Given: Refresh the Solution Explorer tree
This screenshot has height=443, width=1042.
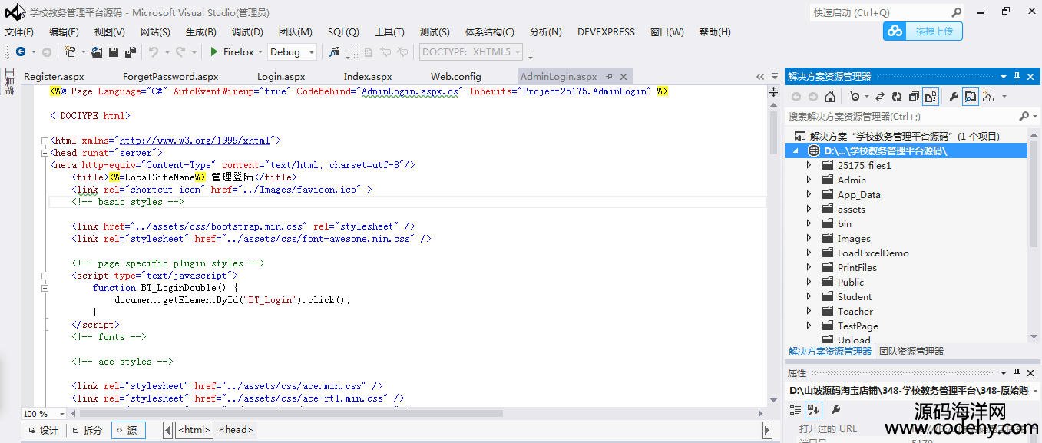Looking at the screenshot, I should pyautogui.click(x=896, y=97).
